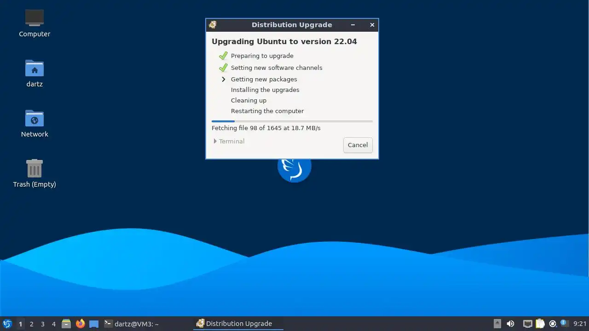
Task: Switch to workspace 4
Action: 53,324
